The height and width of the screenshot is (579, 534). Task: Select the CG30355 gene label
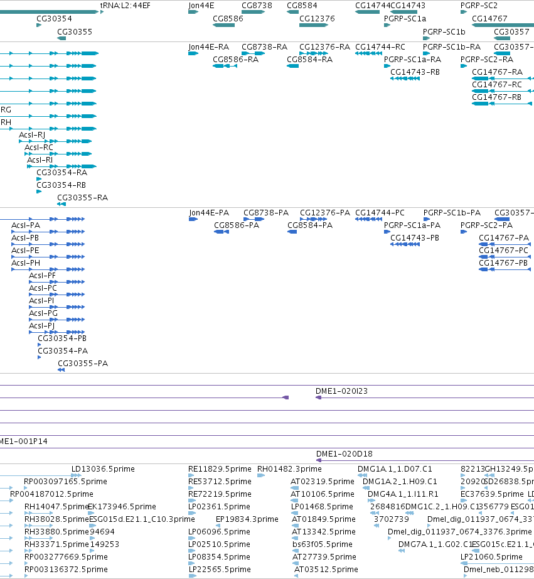pos(75,32)
